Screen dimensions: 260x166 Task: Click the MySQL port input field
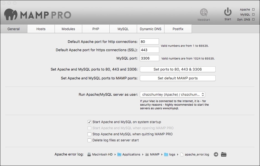(x=150, y=58)
